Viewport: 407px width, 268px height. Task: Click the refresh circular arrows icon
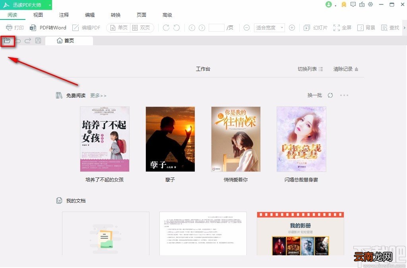point(330,95)
